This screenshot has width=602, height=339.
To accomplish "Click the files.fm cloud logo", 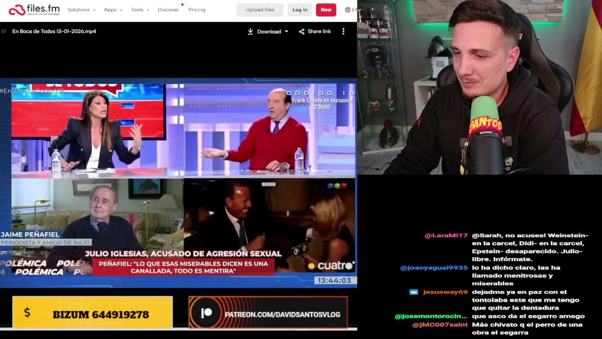I will click(x=33, y=9).
